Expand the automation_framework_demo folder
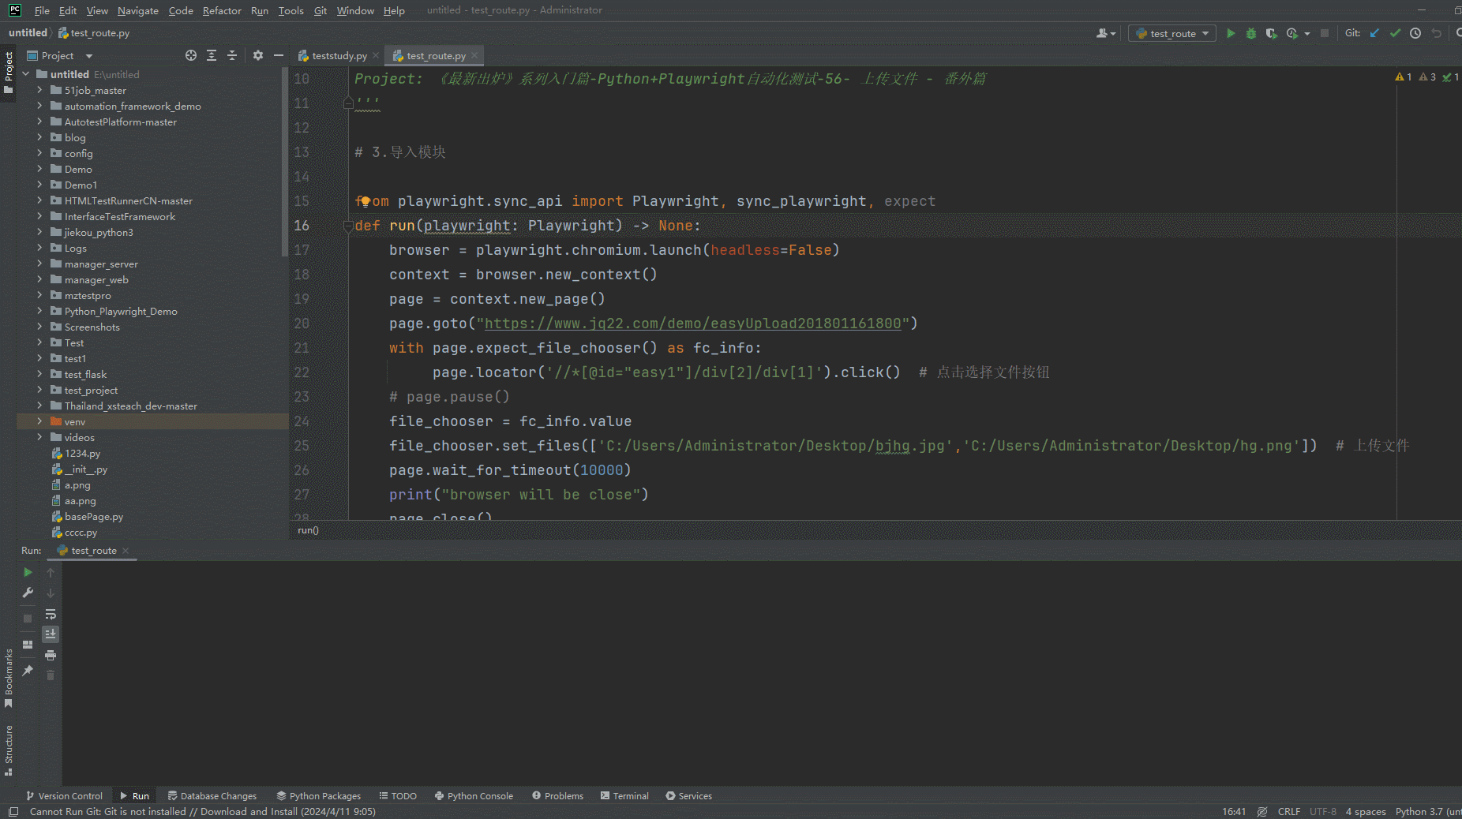1462x819 pixels. click(x=39, y=106)
